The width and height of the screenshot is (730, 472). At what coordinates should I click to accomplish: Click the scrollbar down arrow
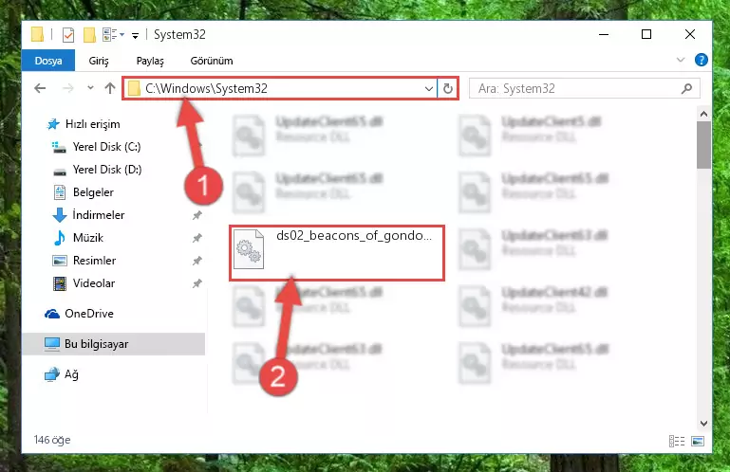703,424
